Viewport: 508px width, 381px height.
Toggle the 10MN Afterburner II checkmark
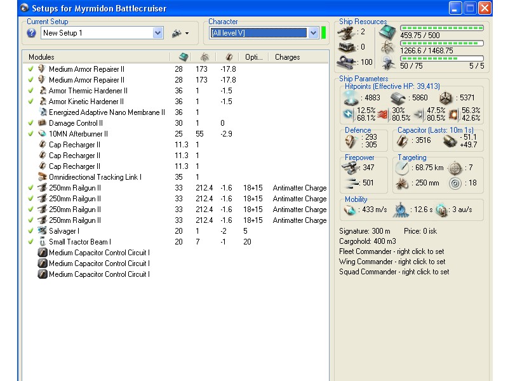30,134
